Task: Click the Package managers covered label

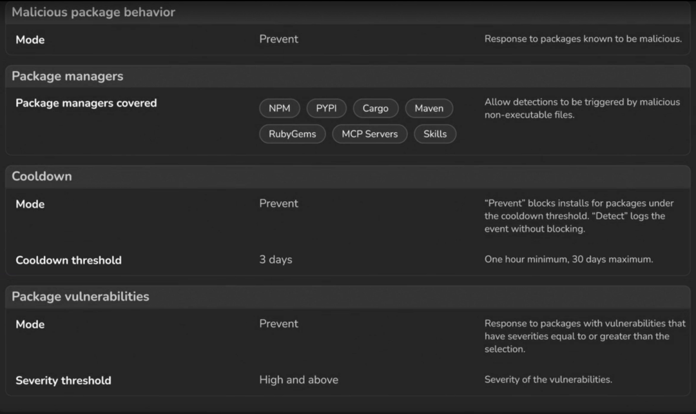Action: (x=86, y=103)
